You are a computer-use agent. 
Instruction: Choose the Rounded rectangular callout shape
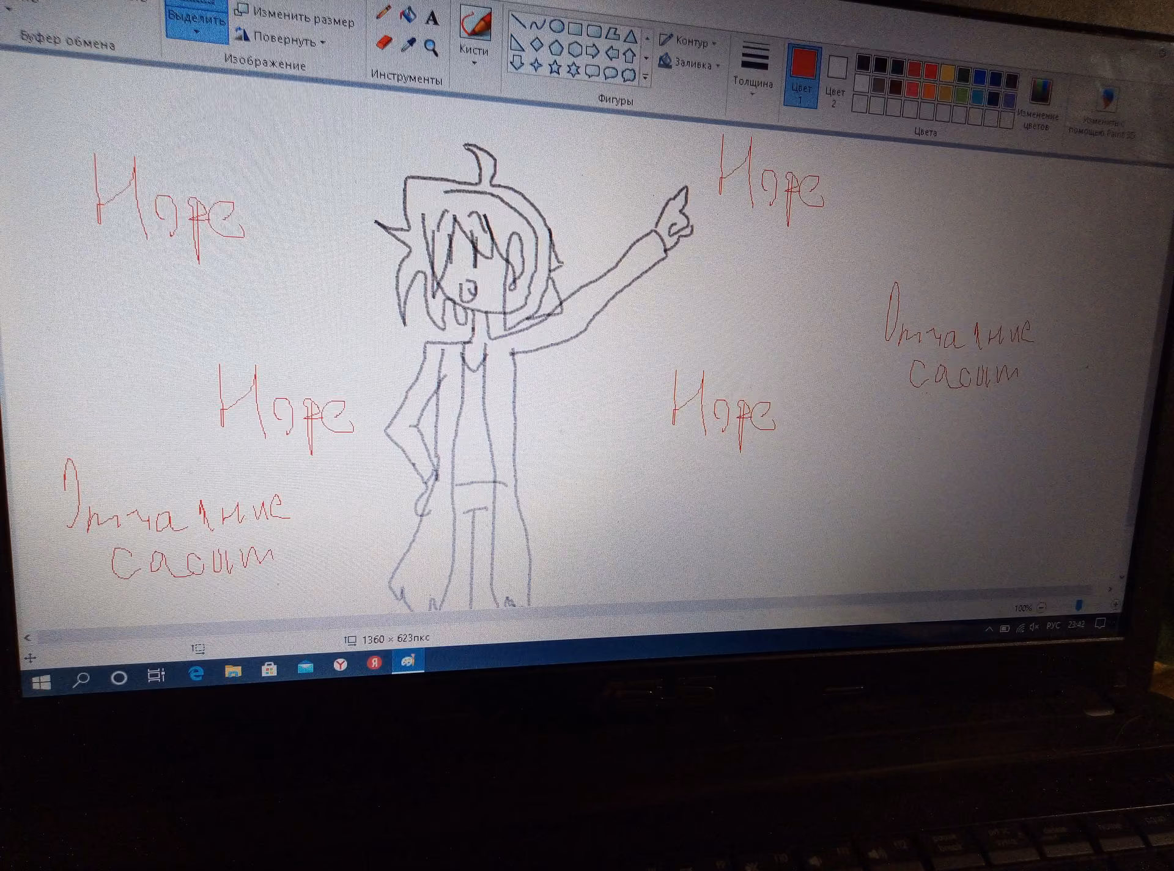[x=592, y=72]
